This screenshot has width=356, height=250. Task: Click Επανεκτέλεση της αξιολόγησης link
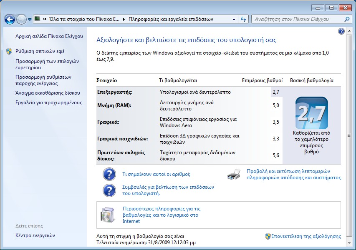306,236
